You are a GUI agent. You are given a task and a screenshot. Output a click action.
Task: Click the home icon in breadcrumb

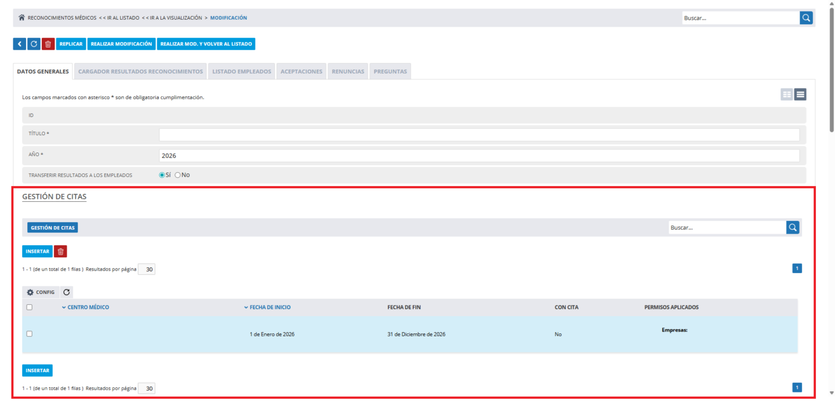click(21, 18)
